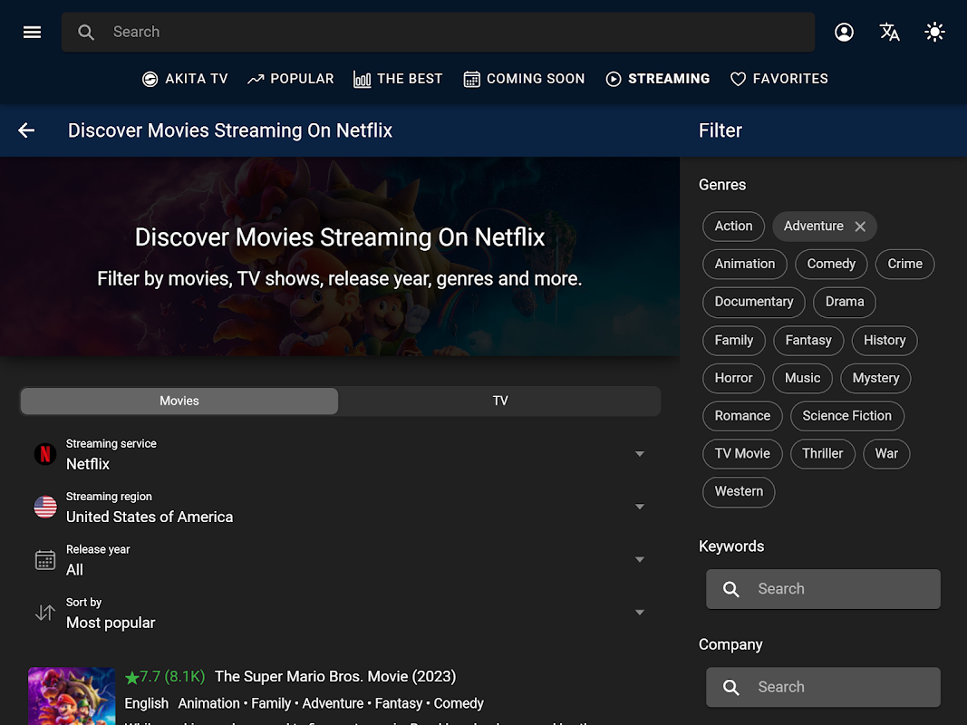Enable the Thriller genre filter
The height and width of the screenshot is (725, 967).
pos(822,454)
